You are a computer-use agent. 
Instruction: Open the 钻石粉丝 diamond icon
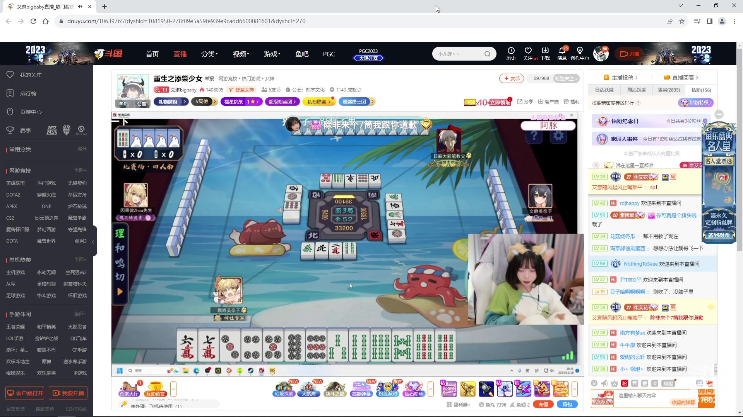click(414, 389)
